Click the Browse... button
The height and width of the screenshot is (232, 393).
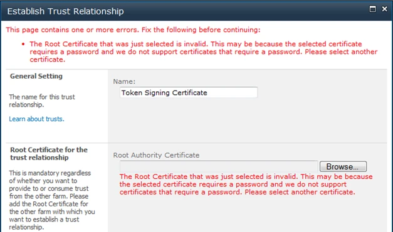(343, 166)
